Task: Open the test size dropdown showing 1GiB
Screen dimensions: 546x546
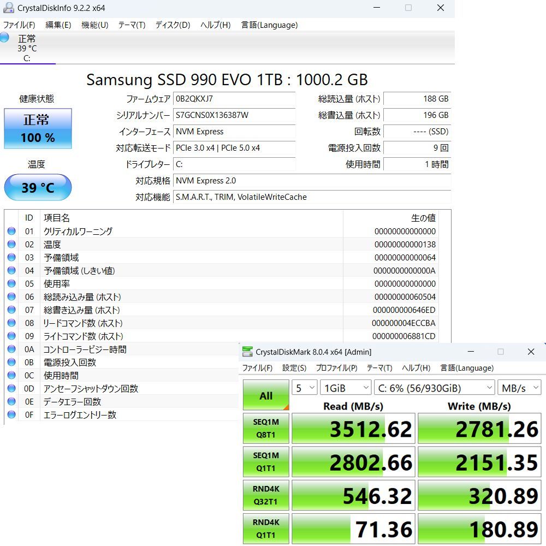Action: click(x=346, y=388)
